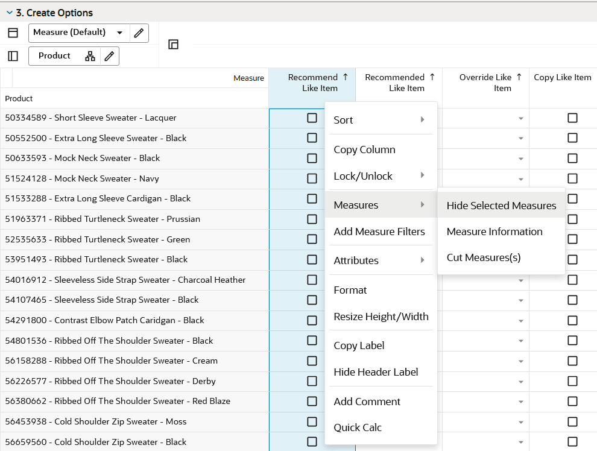Screen dimensions: 597x451
Task: Choose Measure Information from the submenu
Action: [496, 231]
